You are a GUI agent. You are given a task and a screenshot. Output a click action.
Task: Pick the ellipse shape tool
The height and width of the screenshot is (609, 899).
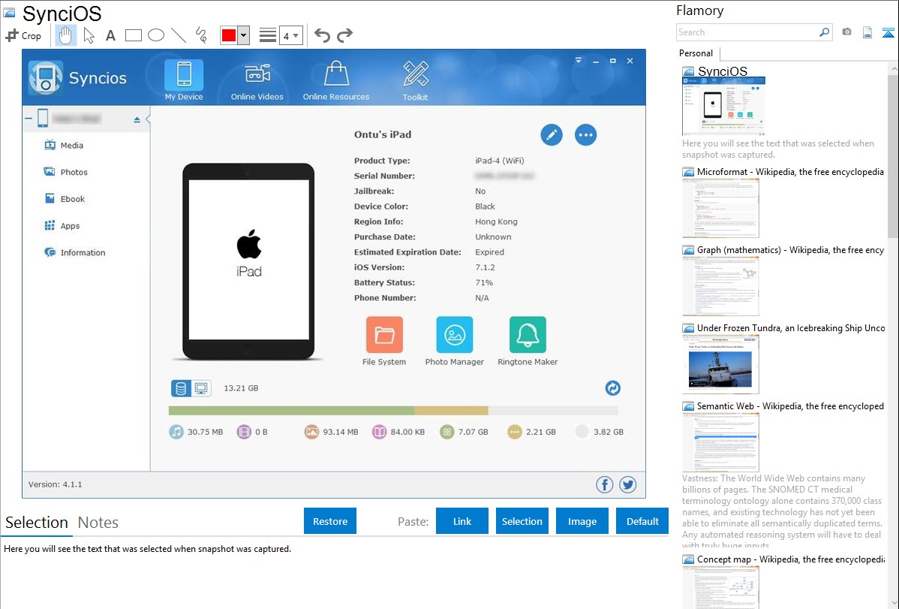155,35
